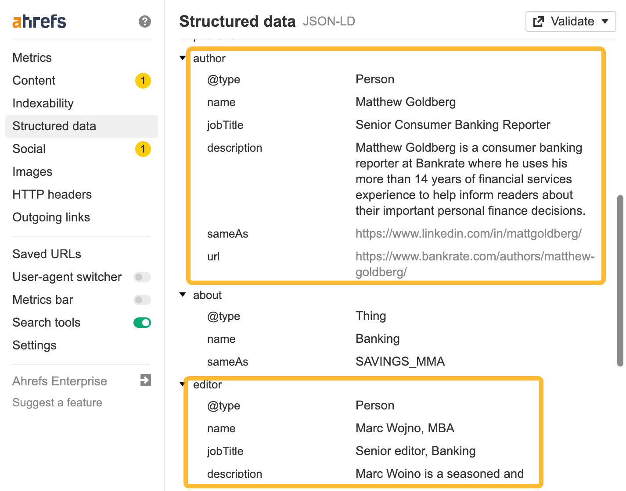Disable Search tools
626x491 pixels.
coord(141,323)
